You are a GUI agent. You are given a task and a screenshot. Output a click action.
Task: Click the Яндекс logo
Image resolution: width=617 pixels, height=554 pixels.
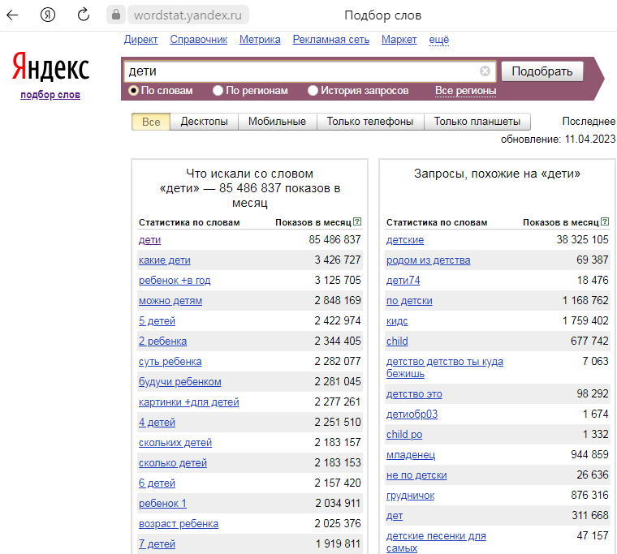tap(51, 67)
